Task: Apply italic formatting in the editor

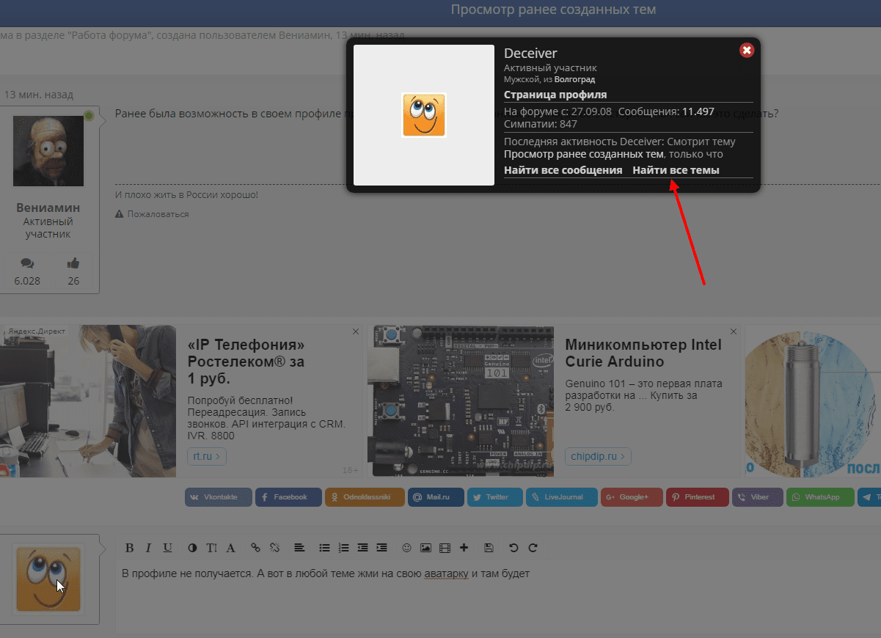Action: click(148, 548)
